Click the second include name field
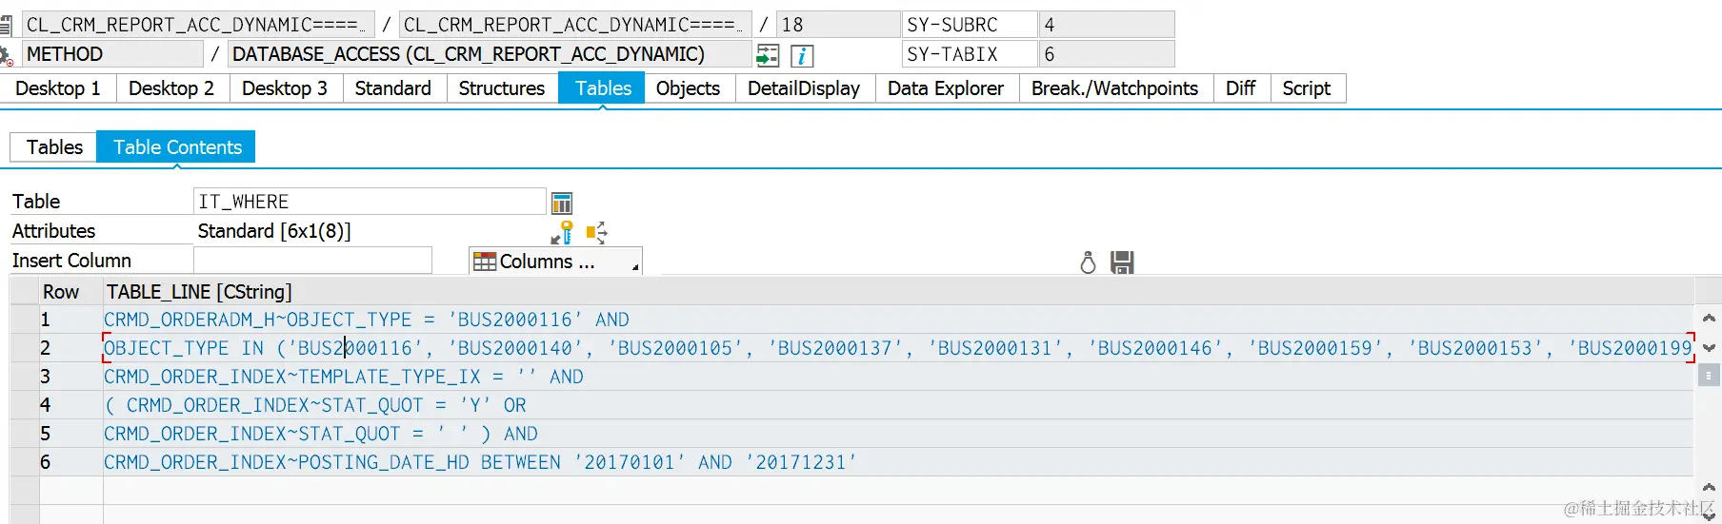Viewport: 1722px width, 524px height. pos(575,25)
